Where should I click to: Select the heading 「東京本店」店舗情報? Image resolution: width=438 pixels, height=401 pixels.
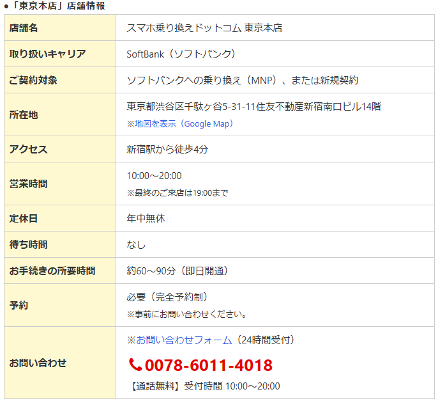point(59,6)
